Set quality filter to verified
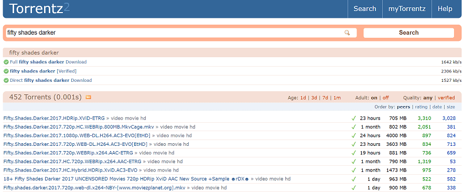This screenshot has height=192, width=464. 446,98
